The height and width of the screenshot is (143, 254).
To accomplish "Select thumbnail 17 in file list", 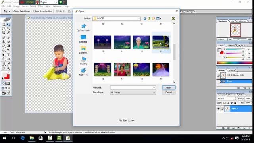I will click(x=122, y=70).
